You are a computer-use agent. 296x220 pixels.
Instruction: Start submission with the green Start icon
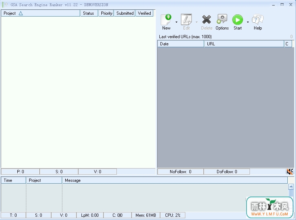point(238,19)
